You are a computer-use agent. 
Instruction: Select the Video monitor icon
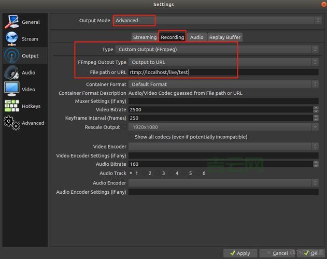tap(12, 89)
